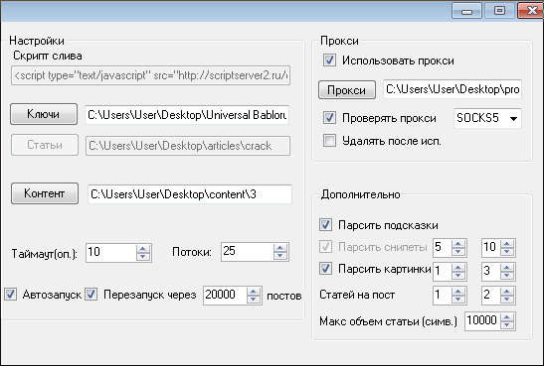This screenshot has height=366, width=544.
Task: Click the Скрипт слива script field
Action: pos(150,75)
